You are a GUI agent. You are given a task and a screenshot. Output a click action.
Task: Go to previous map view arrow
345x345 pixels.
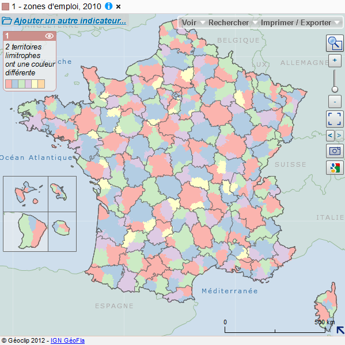[330, 135]
